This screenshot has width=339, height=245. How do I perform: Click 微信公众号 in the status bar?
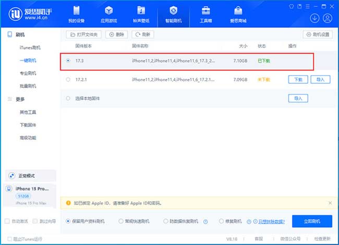(290, 239)
